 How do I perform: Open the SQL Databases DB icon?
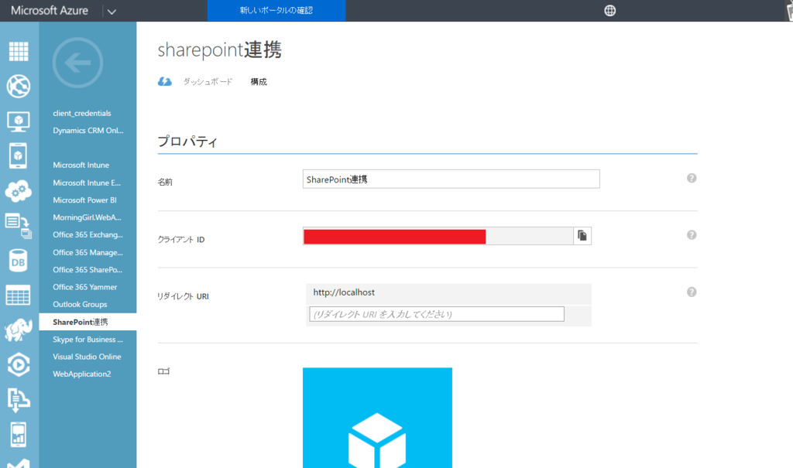pos(19,261)
